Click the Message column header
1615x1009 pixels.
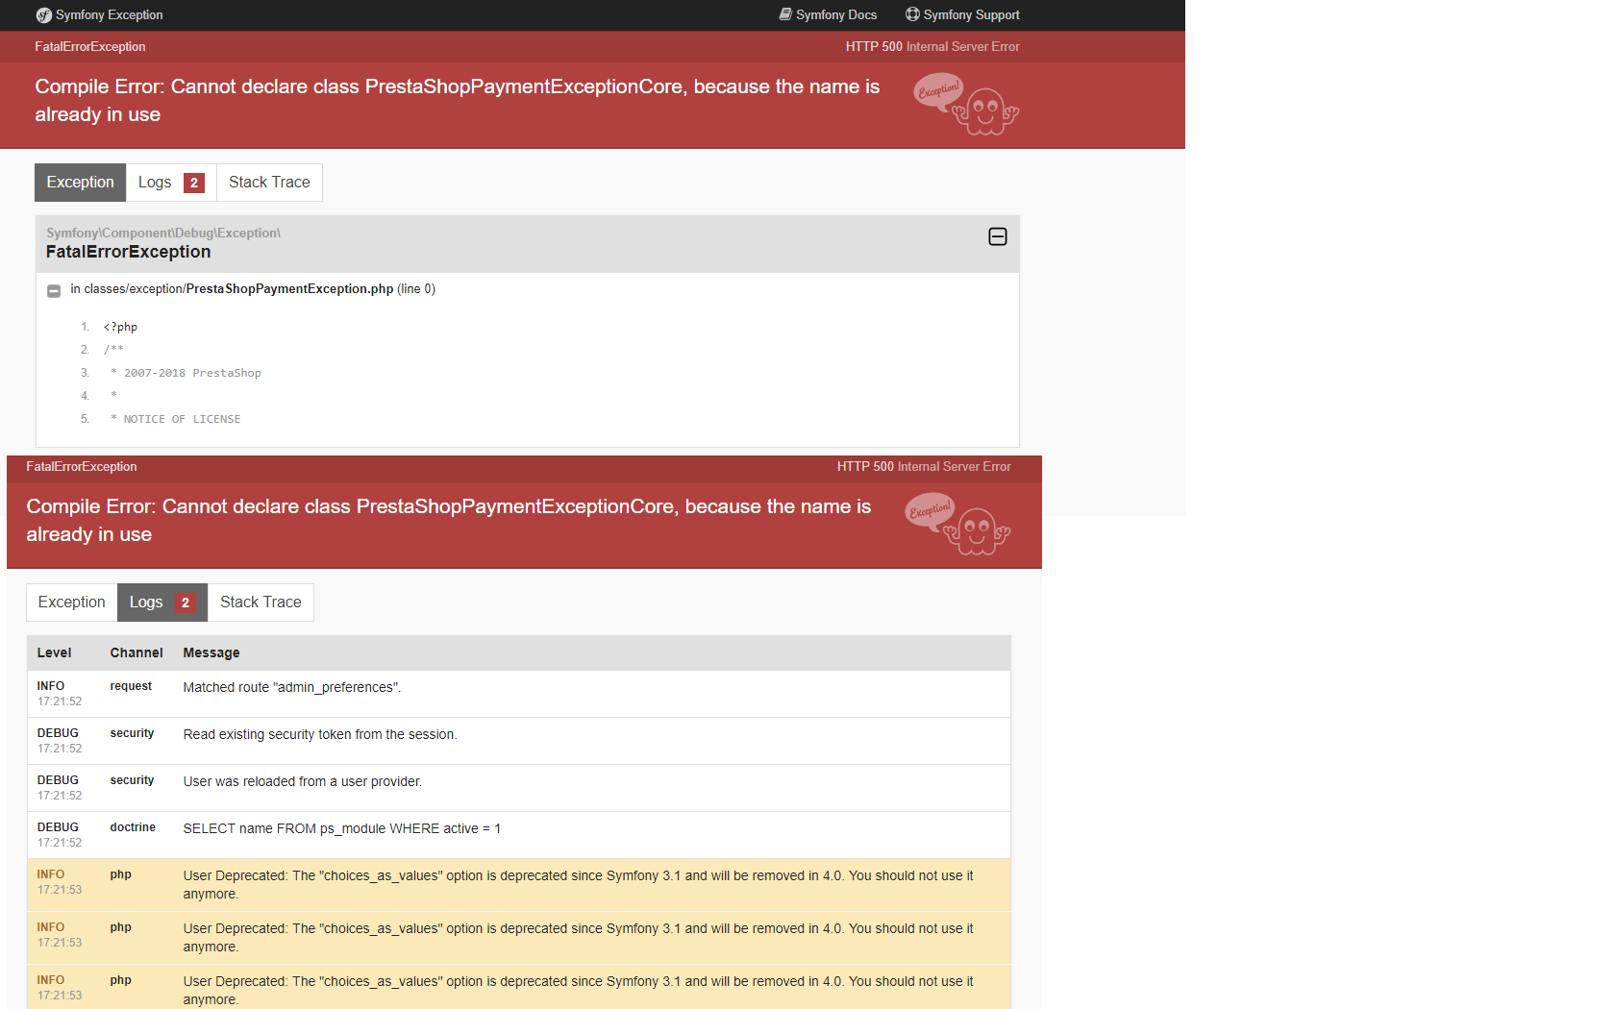pos(211,652)
